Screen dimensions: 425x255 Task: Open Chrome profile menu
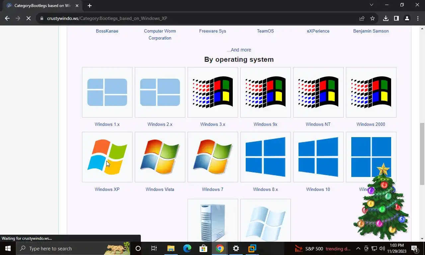(407, 18)
